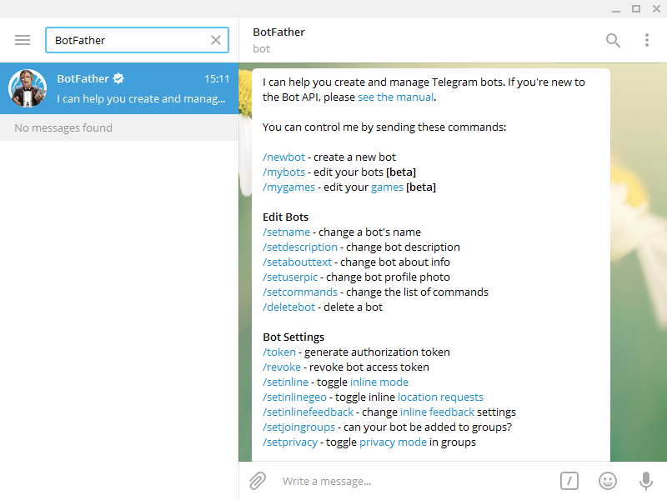Click the /revoke command
667x500 pixels.
coord(282,367)
